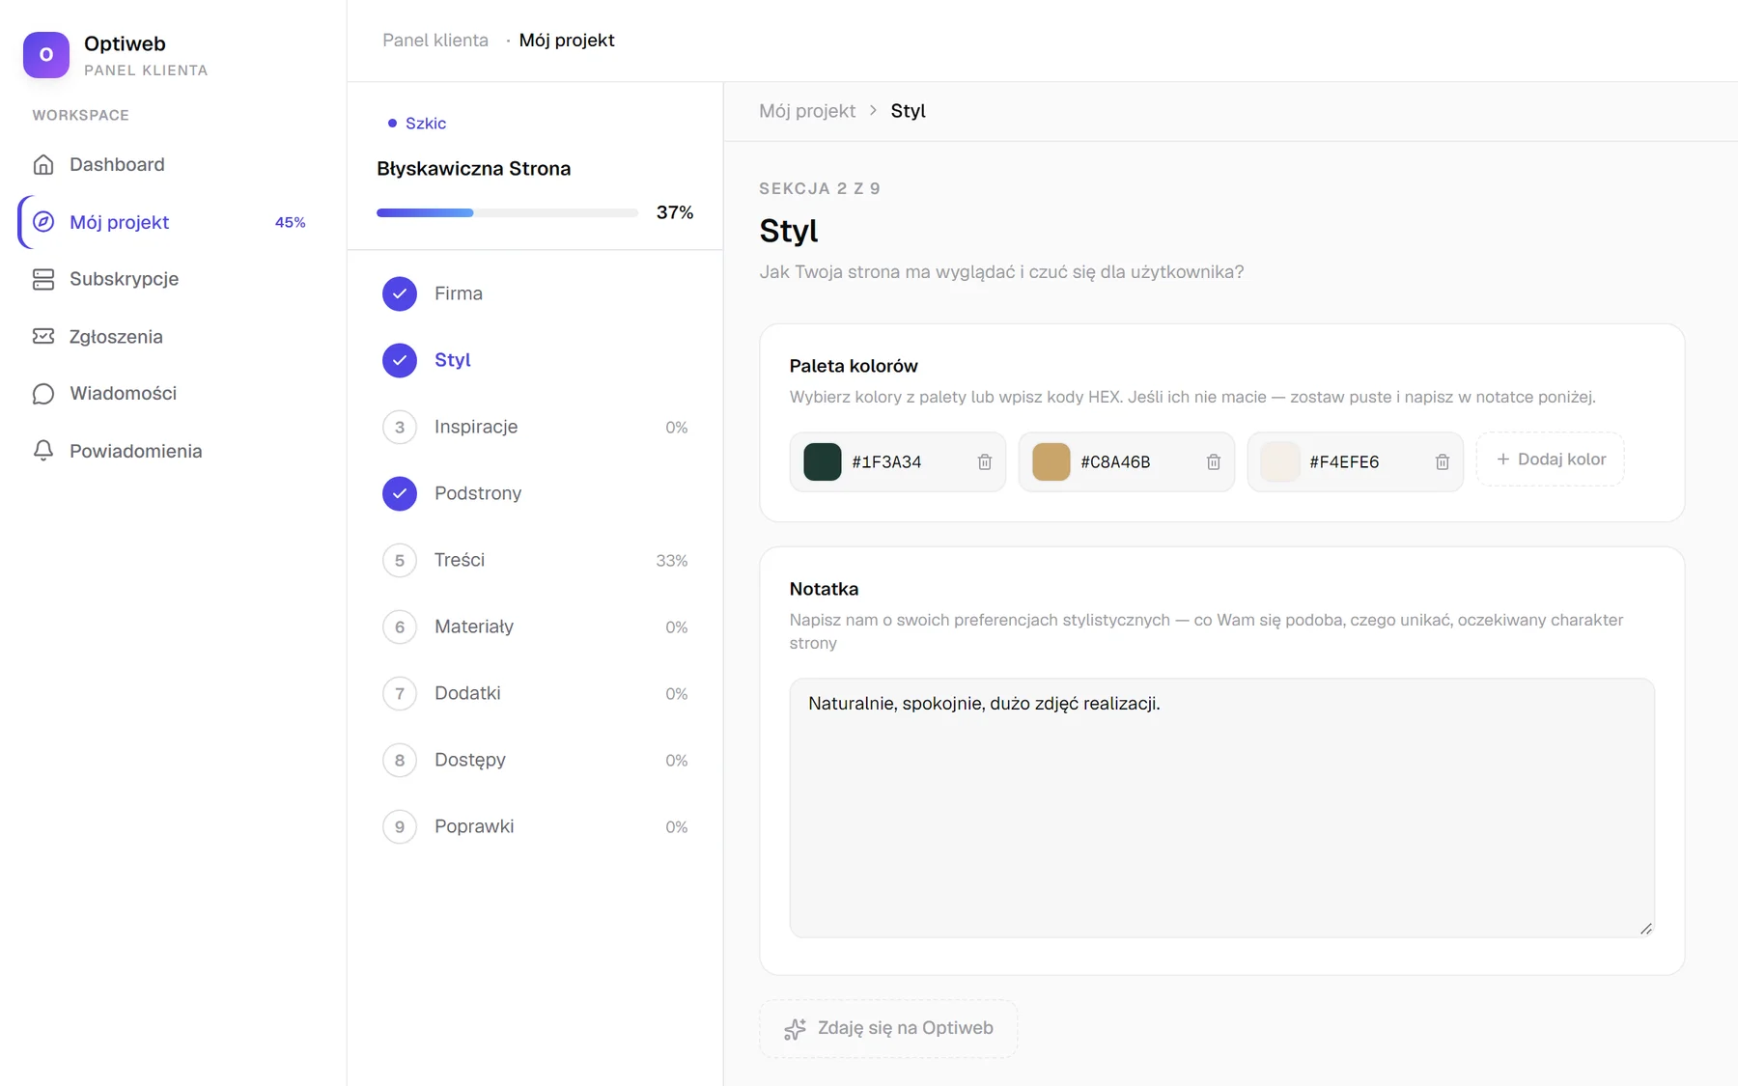
Task: Open Subskrypcje in the sidebar
Action: pos(172,279)
